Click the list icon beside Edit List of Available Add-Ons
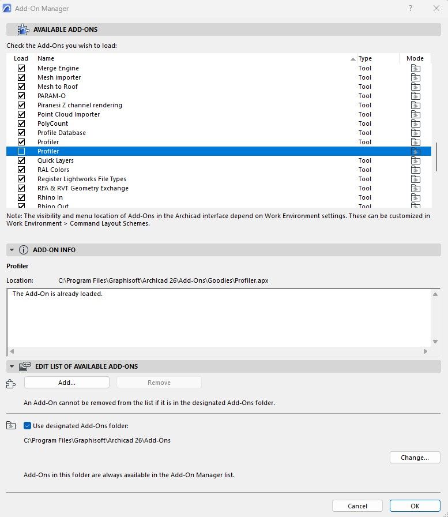 coord(24,366)
